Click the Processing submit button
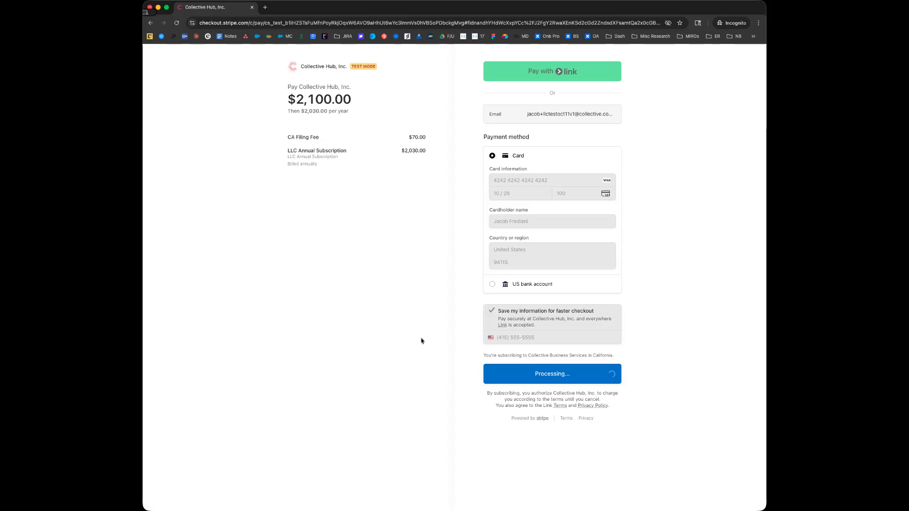Image resolution: width=909 pixels, height=511 pixels. click(x=552, y=374)
